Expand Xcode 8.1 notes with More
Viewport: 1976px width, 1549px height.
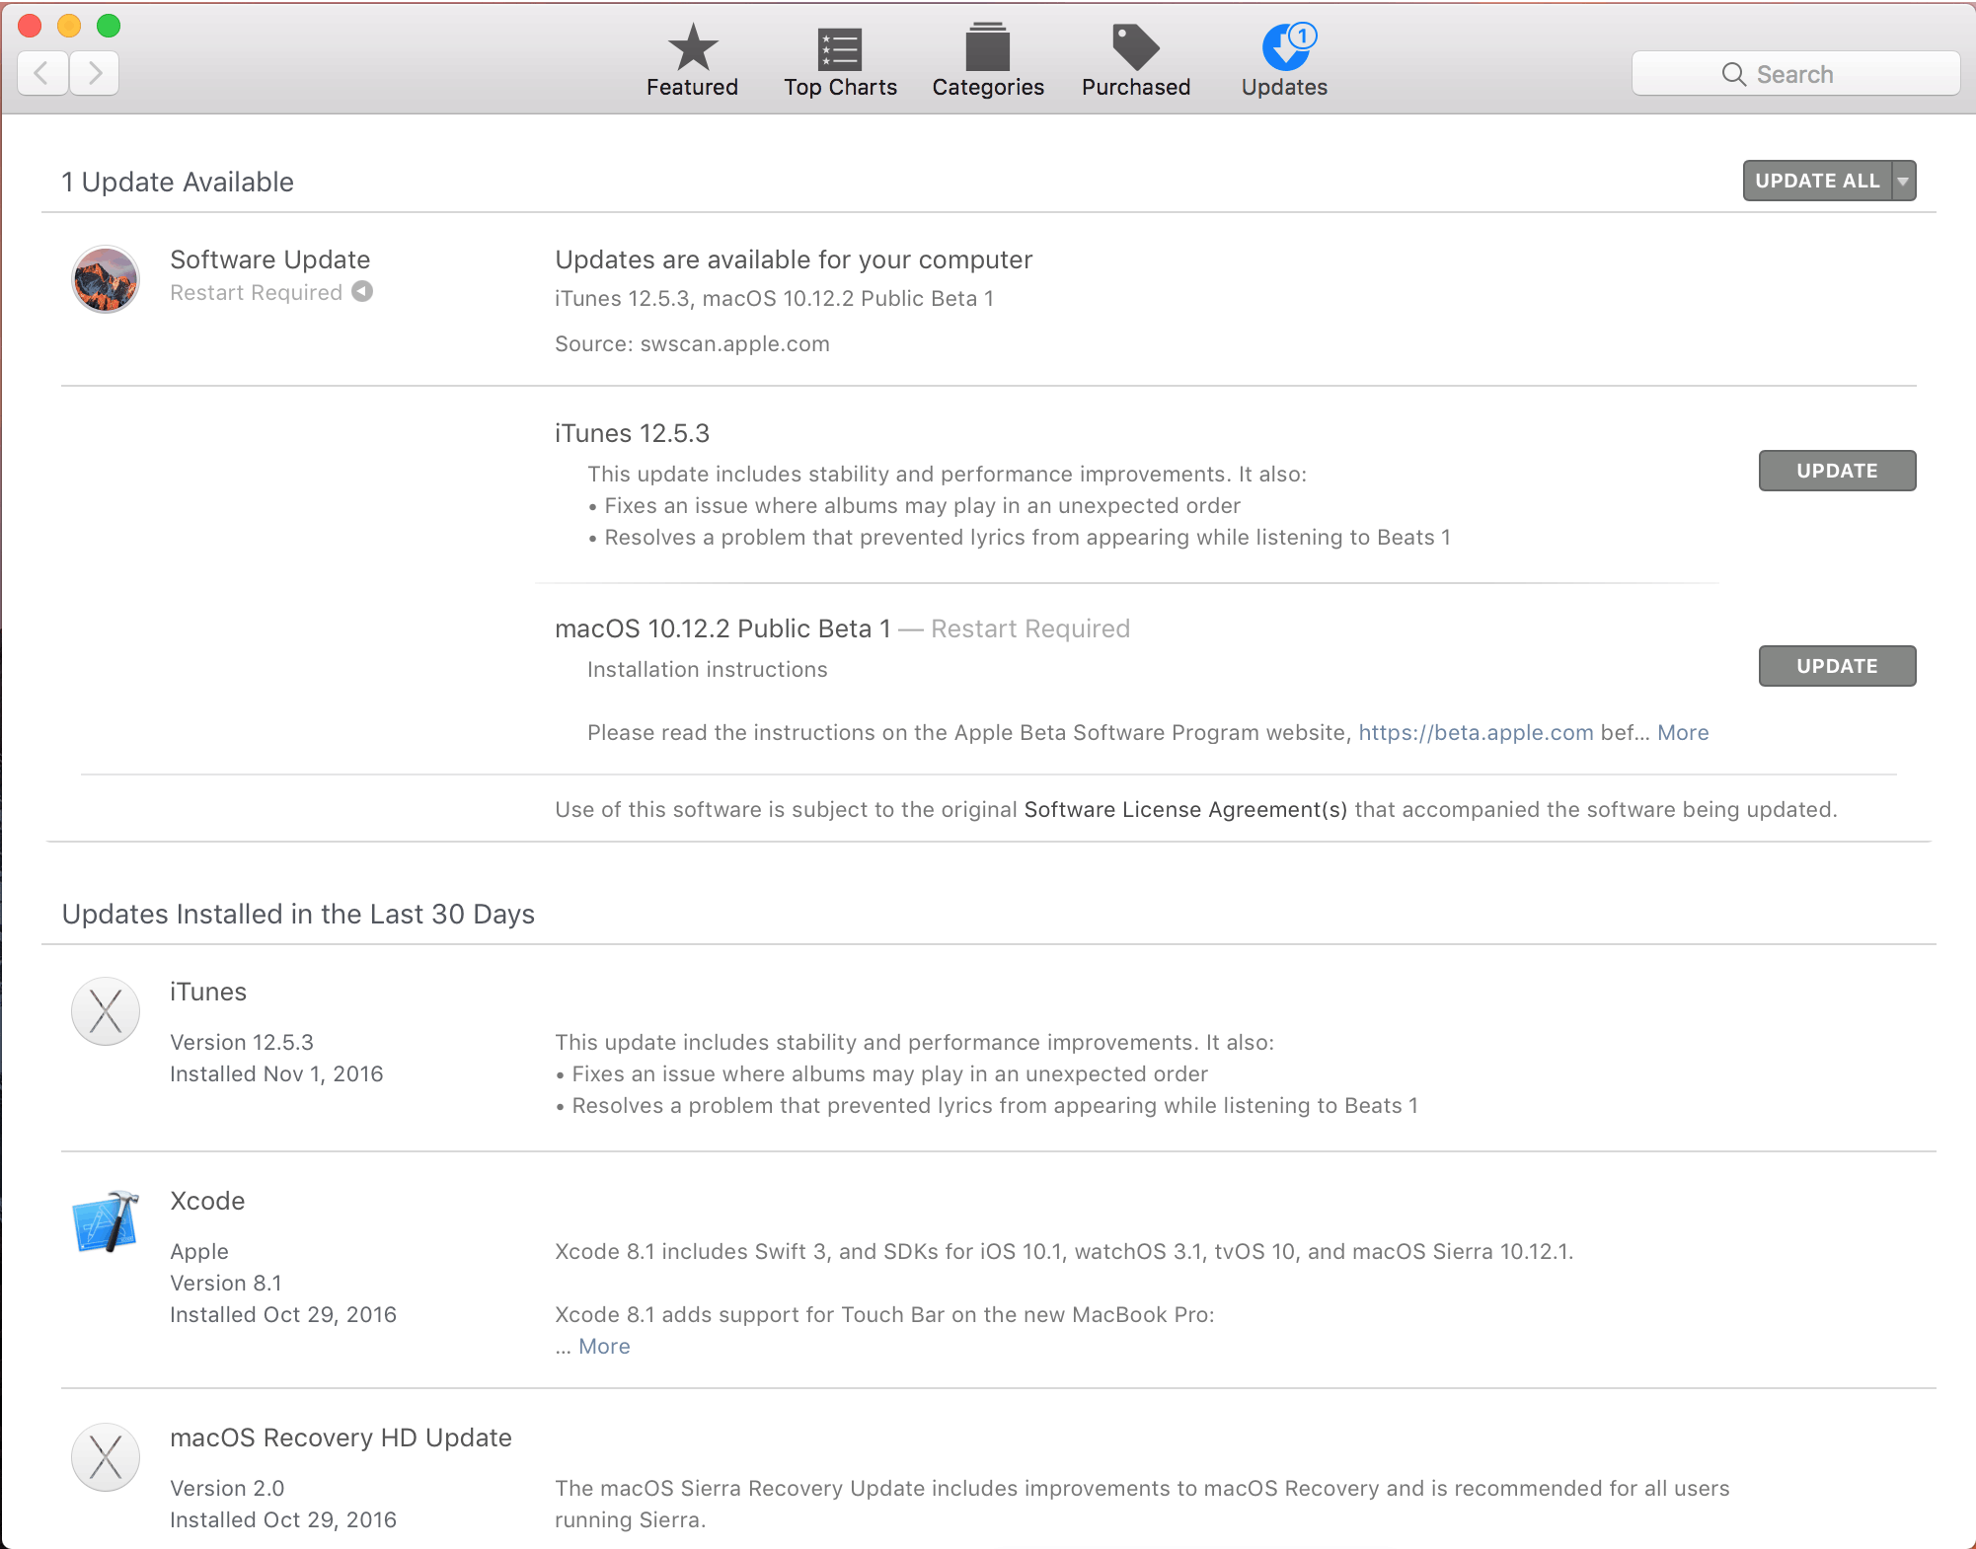click(604, 1347)
